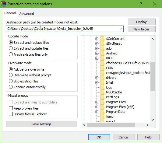The height and width of the screenshot is (143, 162).
Task: Select Rename automatically option
Action: [11, 87]
